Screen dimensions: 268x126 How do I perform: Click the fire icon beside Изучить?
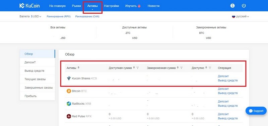pos(139,6)
